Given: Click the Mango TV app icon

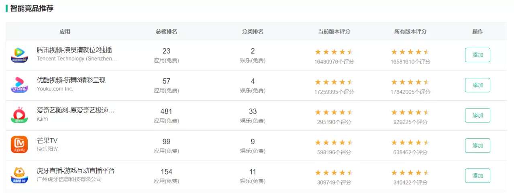Looking at the screenshot, I should pyautogui.click(x=19, y=145).
